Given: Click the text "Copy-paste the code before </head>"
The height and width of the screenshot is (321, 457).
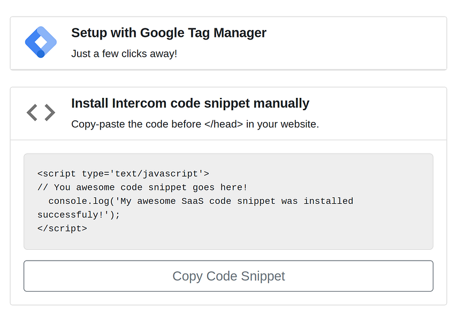Looking at the screenshot, I should [157, 124].
